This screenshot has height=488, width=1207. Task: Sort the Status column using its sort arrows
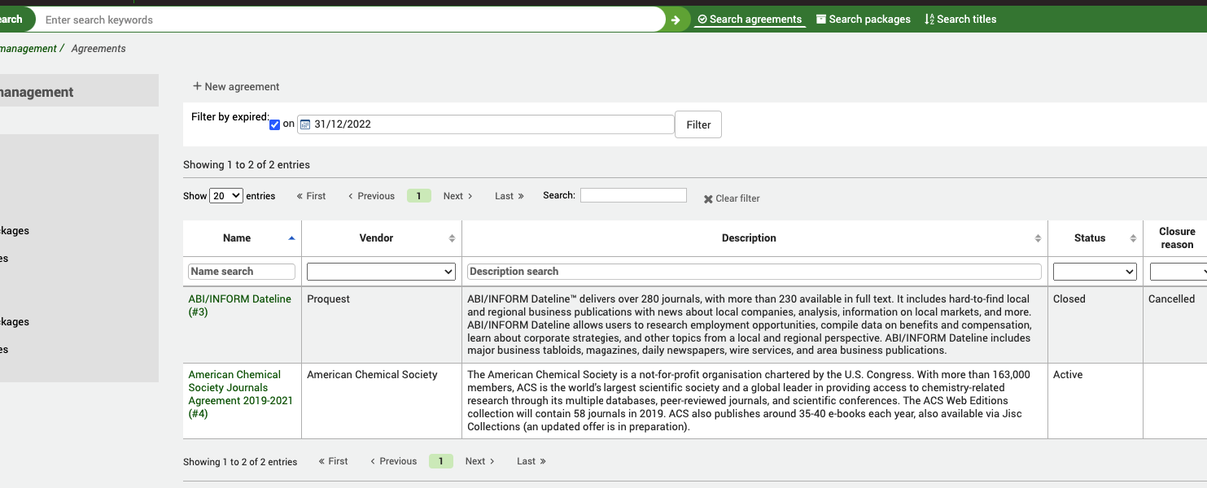pyautogui.click(x=1132, y=237)
